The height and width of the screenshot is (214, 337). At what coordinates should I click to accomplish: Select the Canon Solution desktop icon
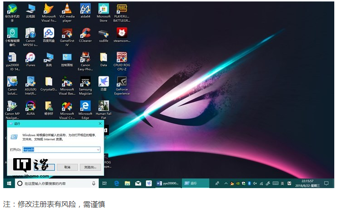click(x=12, y=85)
